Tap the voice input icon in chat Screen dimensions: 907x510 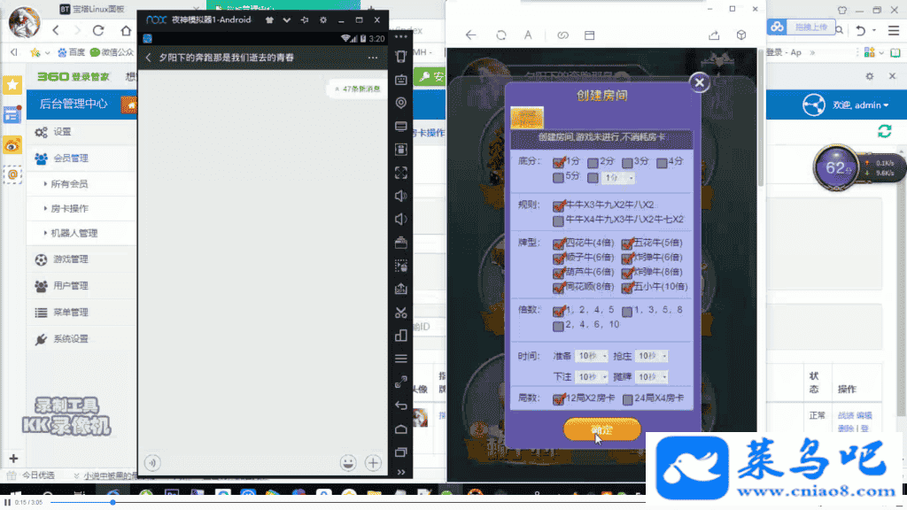[x=152, y=462]
